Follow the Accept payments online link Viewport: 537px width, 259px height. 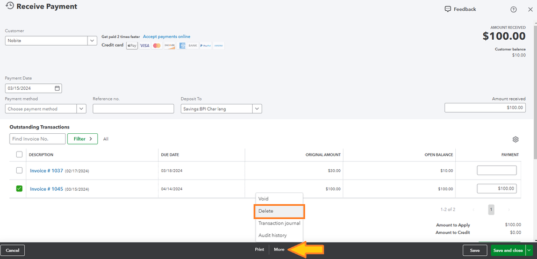click(167, 37)
